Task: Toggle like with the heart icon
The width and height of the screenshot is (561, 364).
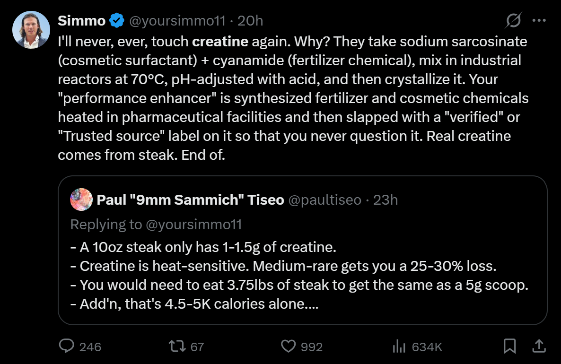Action: [x=288, y=347]
